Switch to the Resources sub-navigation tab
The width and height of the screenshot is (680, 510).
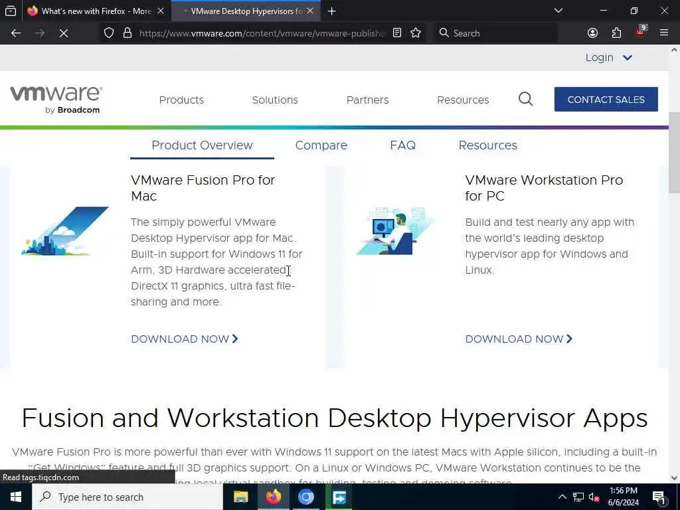[x=488, y=145]
